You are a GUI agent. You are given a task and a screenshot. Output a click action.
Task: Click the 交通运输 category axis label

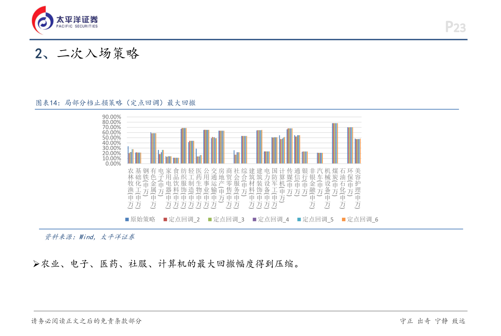click(x=214, y=188)
